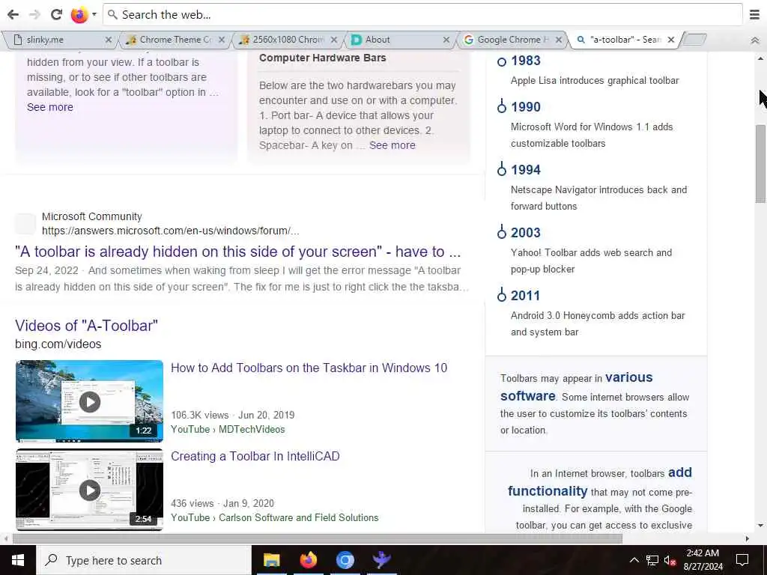767x575 pixels.
Task: Reload the current page
Action: [x=56, y=15]
